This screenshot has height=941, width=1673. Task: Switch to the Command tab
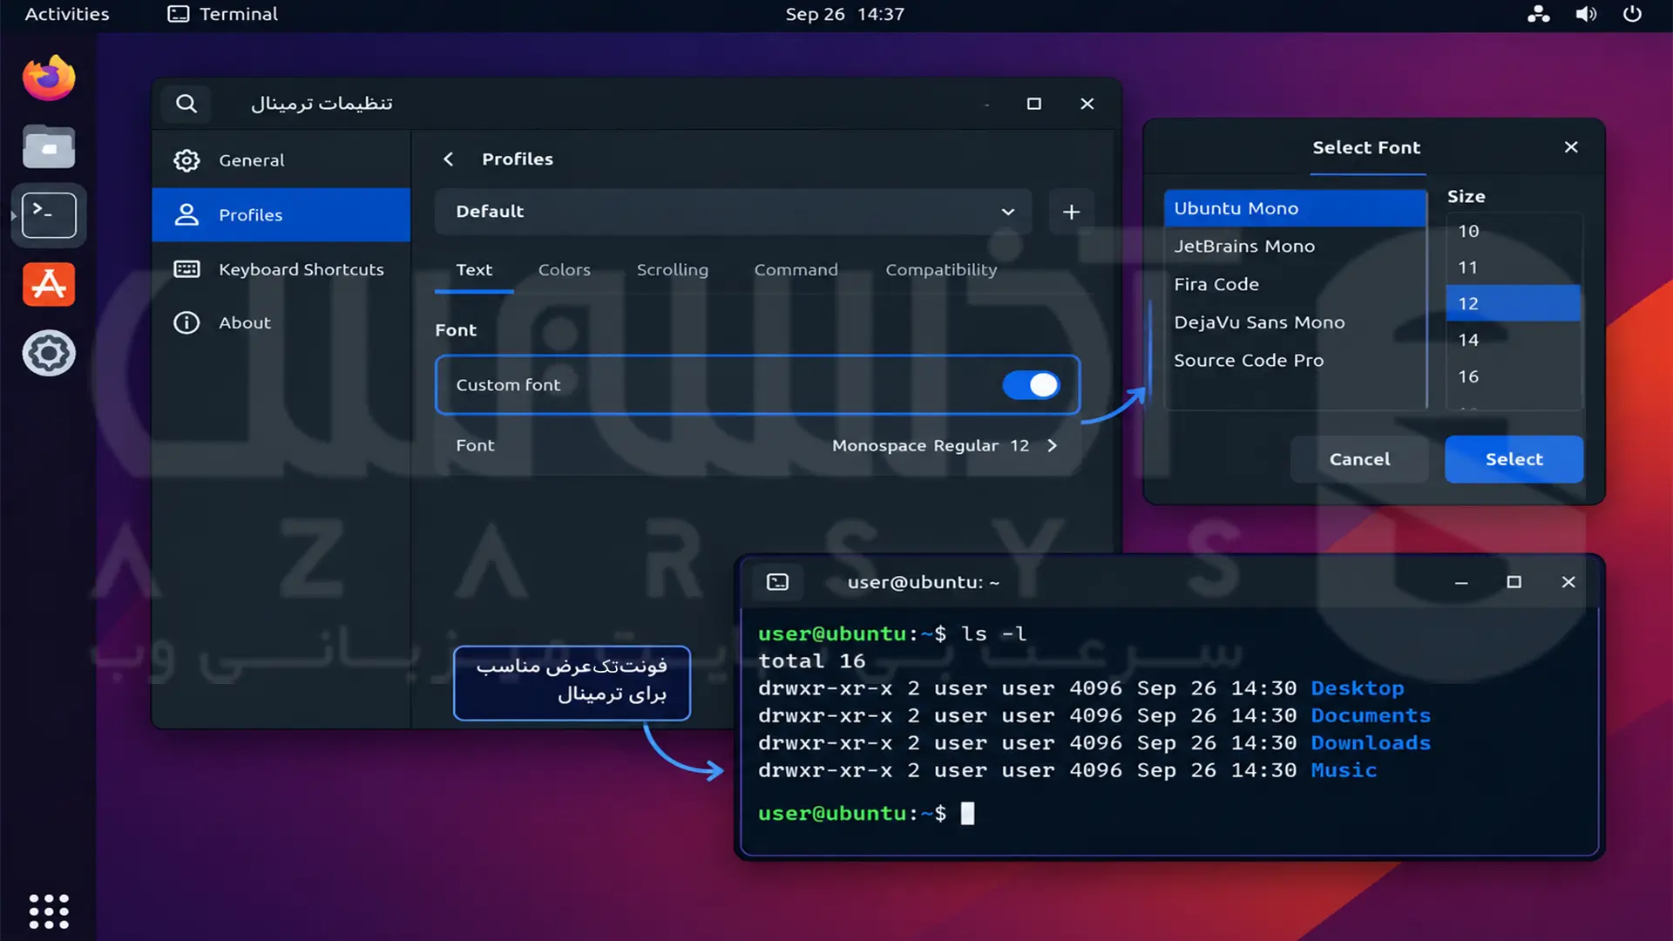[x=796, y=270]
